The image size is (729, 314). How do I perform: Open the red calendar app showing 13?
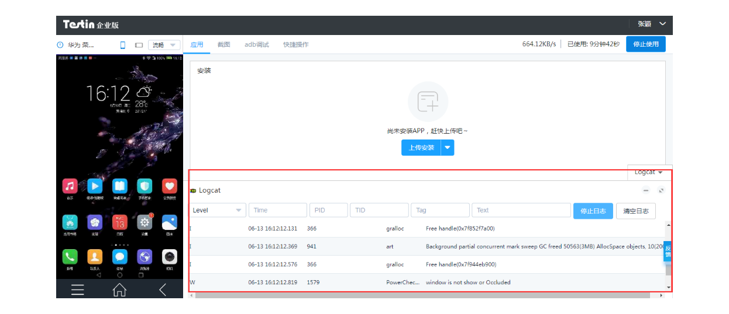point(120,222)
